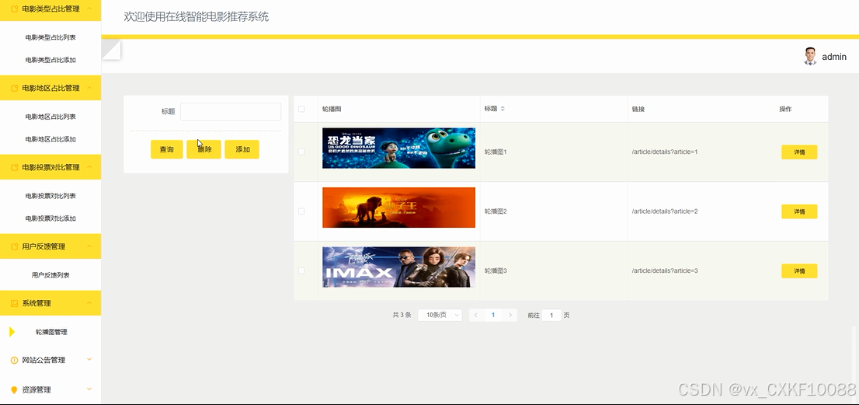
Task: Open 电影类型占比添加 menu item
Action: (x=50, y=61)
